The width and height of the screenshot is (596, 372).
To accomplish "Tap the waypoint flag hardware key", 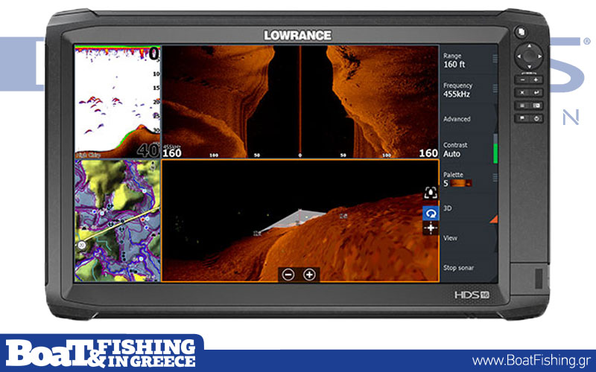I will 522,118.
